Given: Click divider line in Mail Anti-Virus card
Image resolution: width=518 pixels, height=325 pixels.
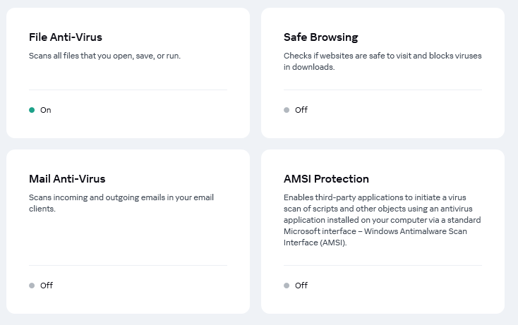Looking at the screenshot, I should 128,266.
